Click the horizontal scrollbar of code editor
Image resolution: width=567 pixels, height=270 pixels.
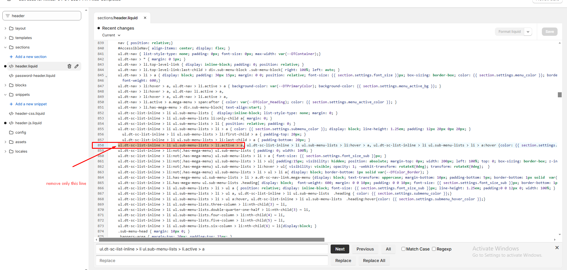pos(212,240)
